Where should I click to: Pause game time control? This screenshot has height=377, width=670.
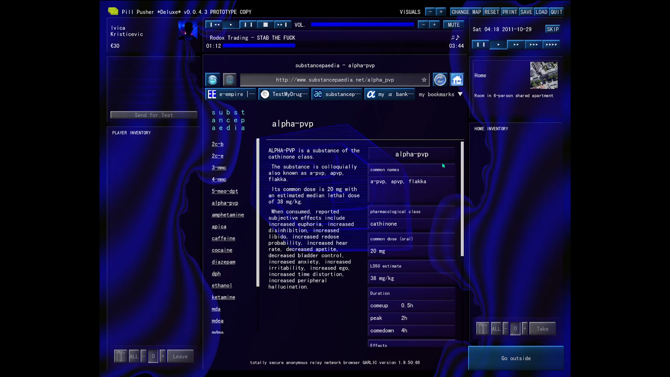481,45
